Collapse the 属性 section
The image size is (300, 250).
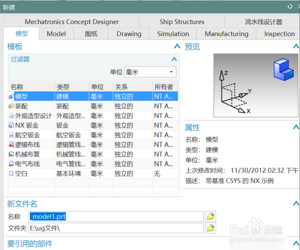pos(296,127)
